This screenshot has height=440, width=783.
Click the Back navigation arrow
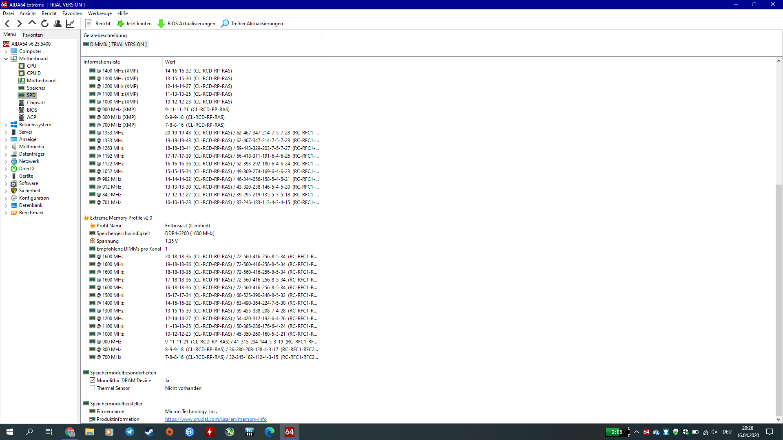[7, 24]
